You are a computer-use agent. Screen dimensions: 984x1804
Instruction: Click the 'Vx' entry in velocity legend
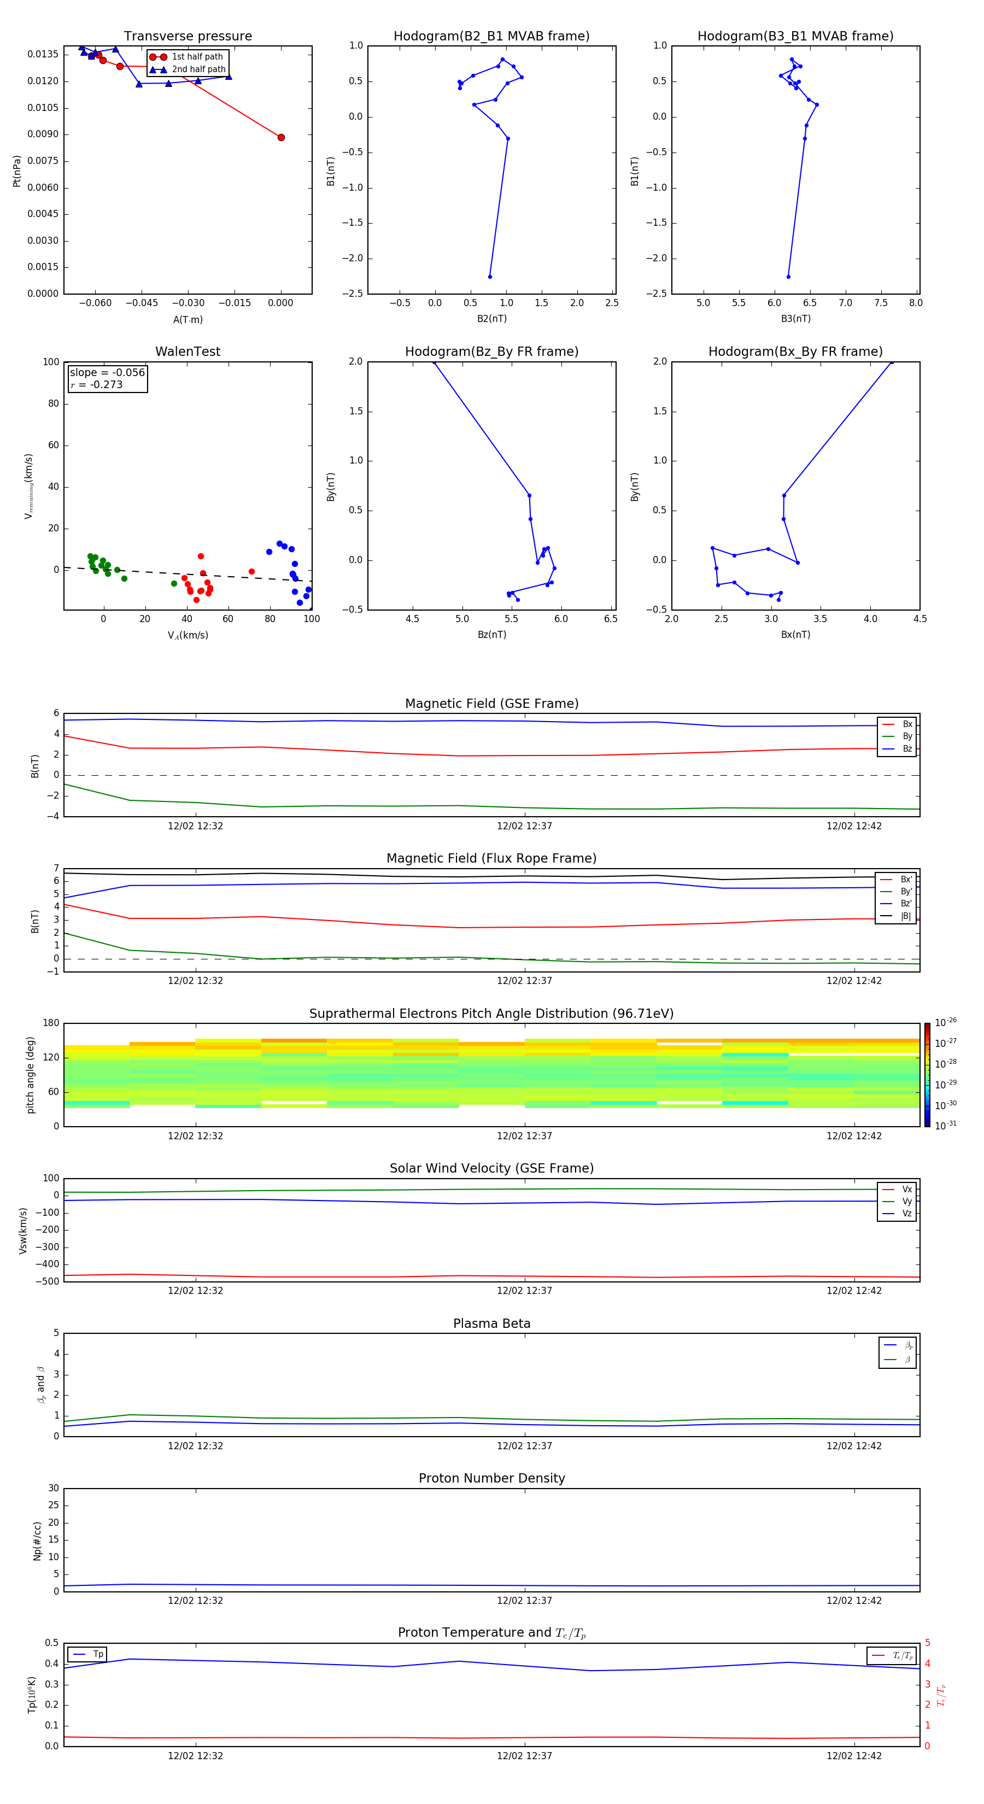click(898, 1189)
